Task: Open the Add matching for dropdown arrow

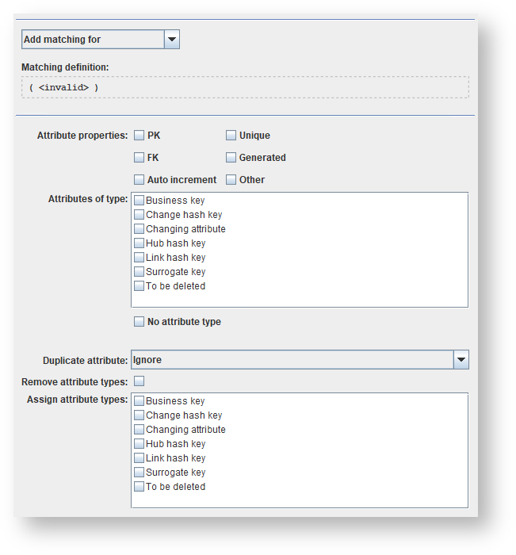Action: tap(171, 40)
